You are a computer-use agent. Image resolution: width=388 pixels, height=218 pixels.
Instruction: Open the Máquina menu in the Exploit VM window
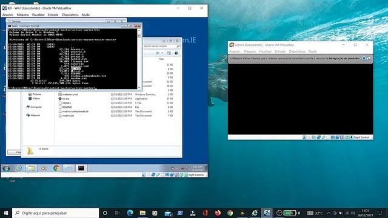click(250, 51)
